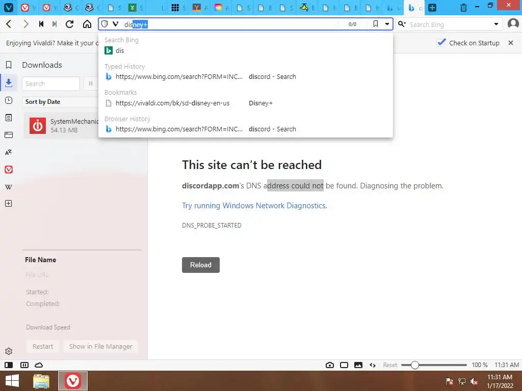Click the Vivaldi taskbar icon
Screen dimensions: 522x391
pos(73,381)
